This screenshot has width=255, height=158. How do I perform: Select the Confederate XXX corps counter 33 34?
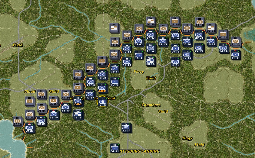[x=211, y=28]
